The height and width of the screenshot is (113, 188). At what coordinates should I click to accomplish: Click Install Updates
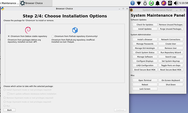point(145,29)
